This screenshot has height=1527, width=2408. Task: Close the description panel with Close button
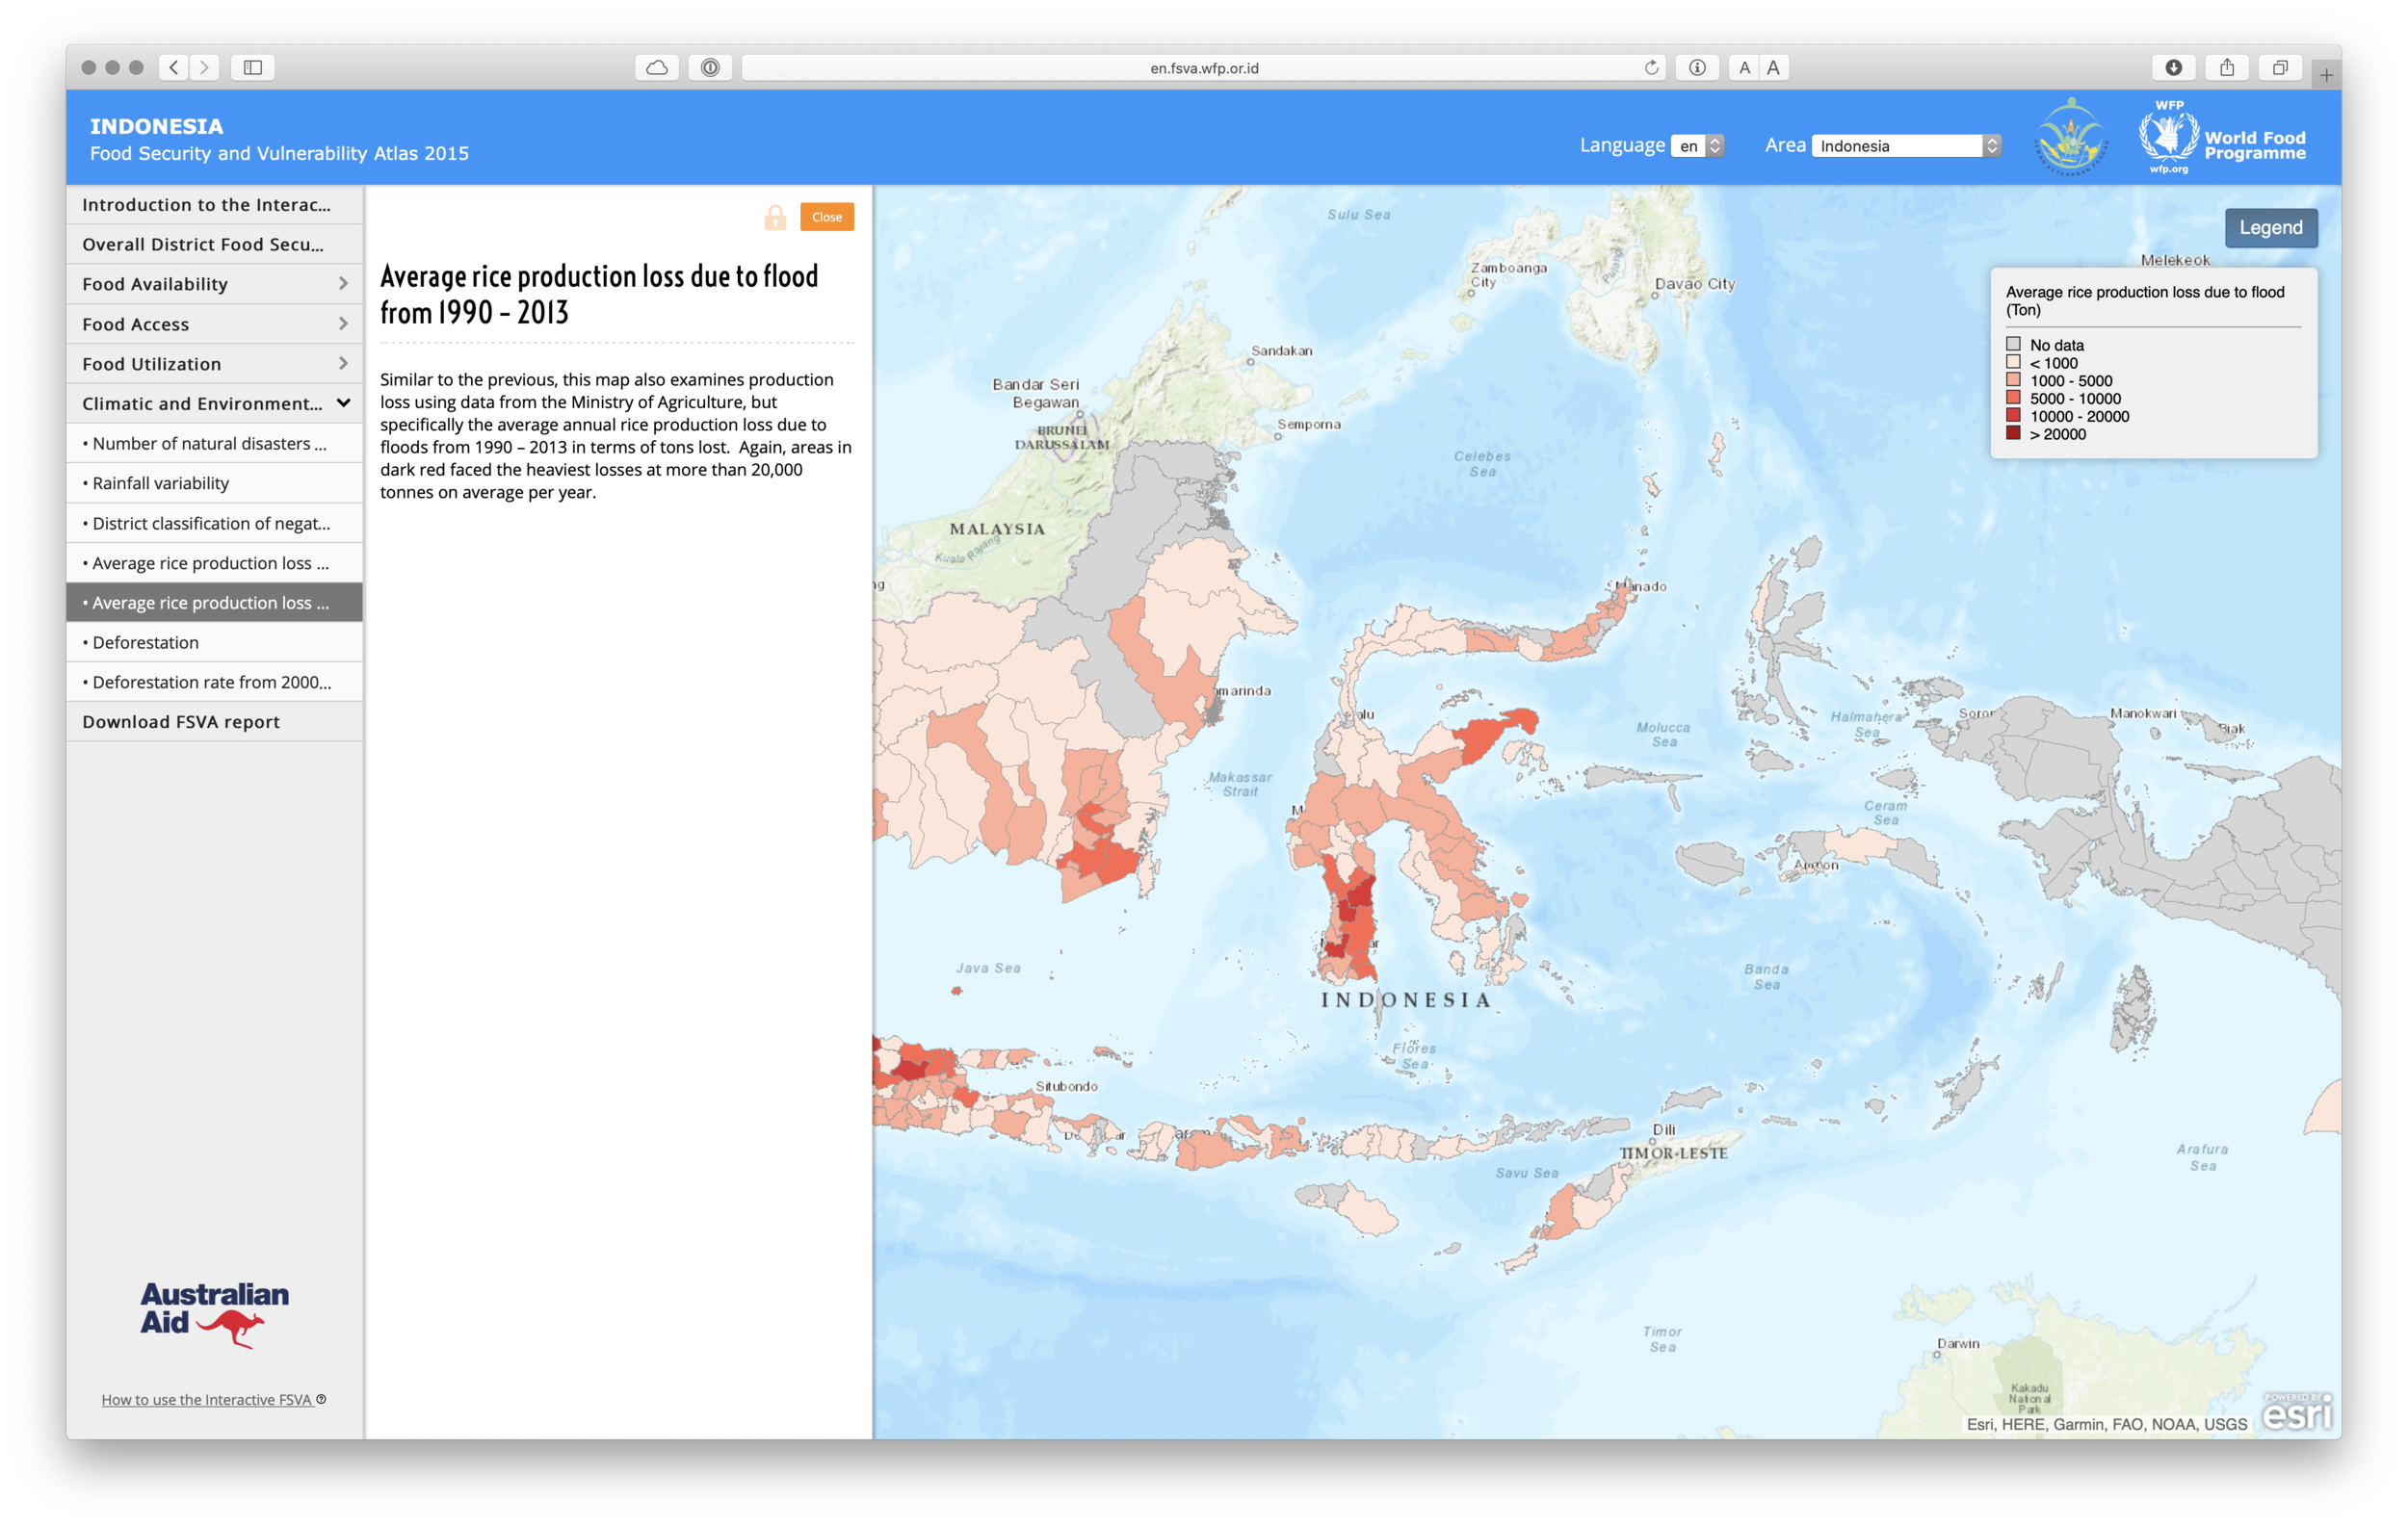(x=827, y=217)
